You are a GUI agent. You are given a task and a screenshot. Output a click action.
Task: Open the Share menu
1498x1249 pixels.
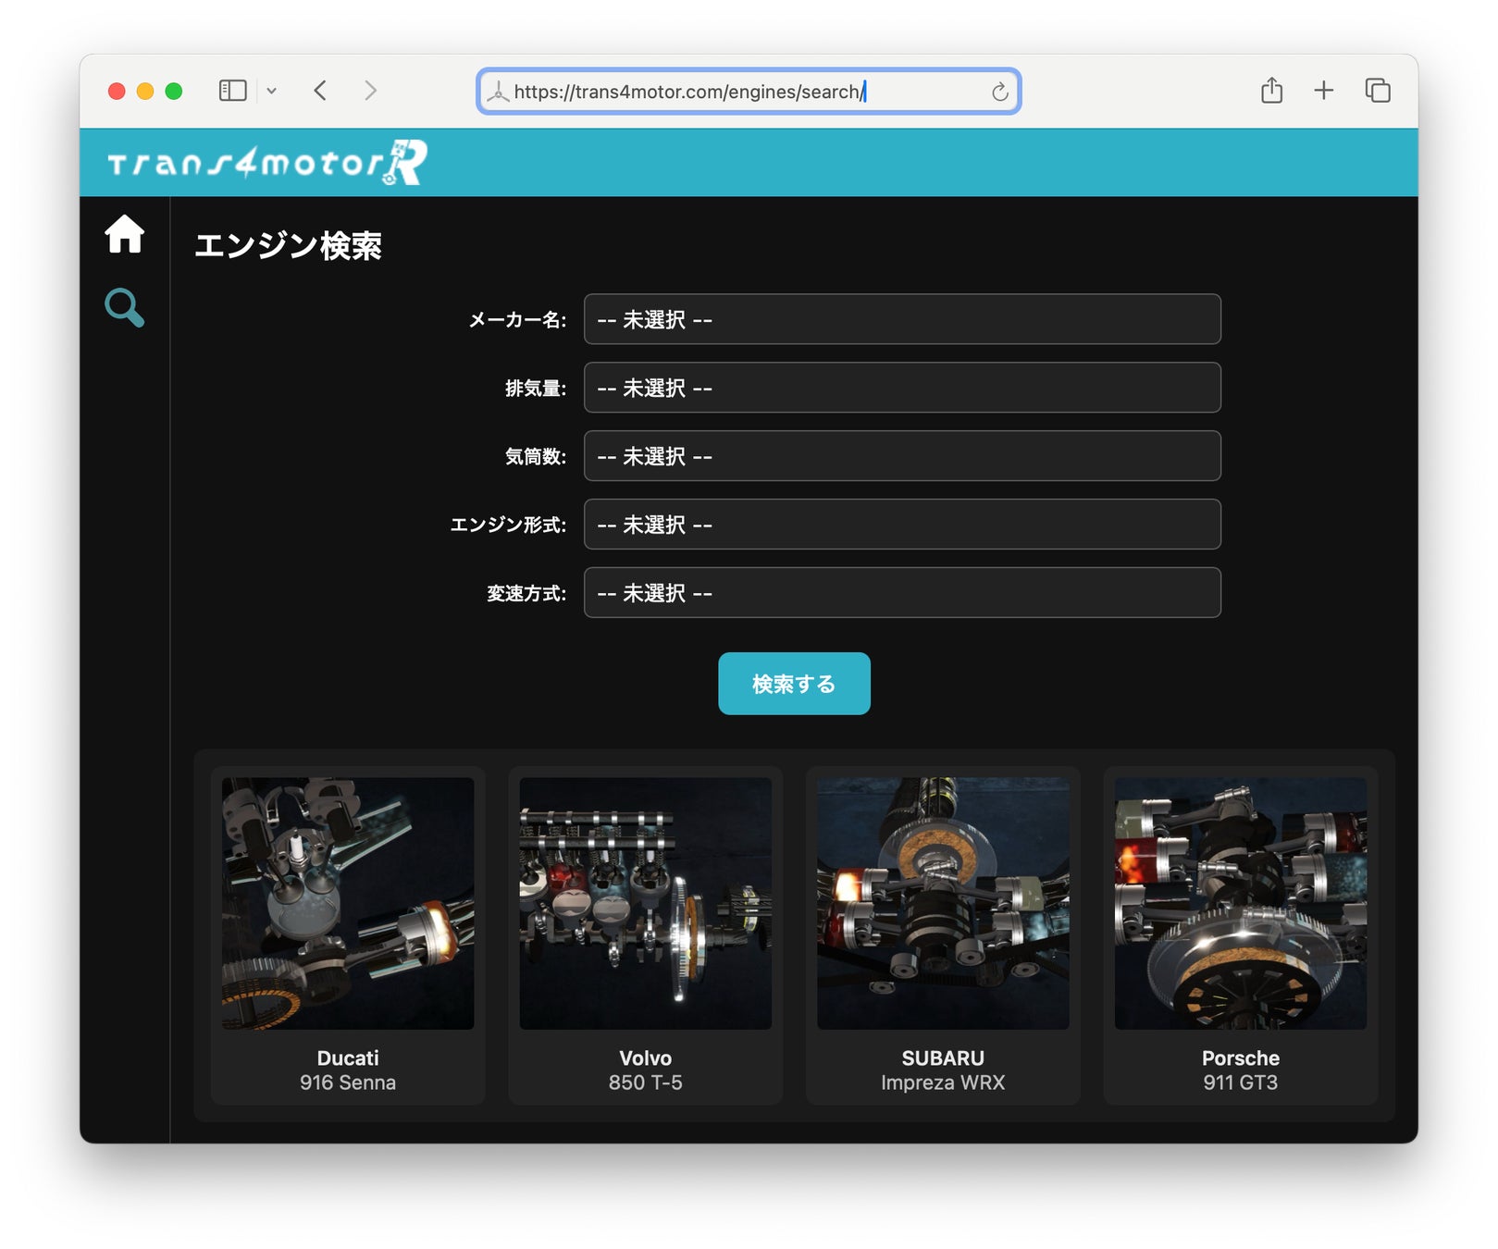pyautogui.click(x=1271, y=90)
